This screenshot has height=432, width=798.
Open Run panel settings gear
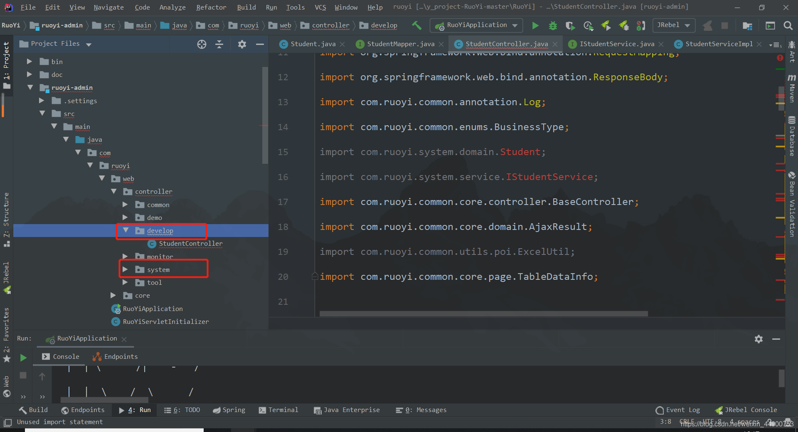coord(759,339)
